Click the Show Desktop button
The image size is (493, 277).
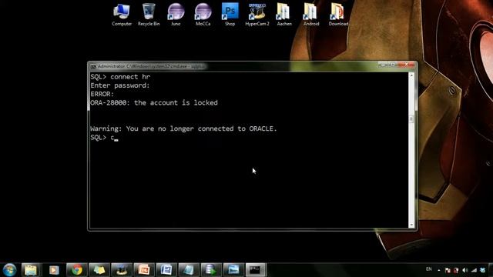pyautogui.click(x=491, y=270)
